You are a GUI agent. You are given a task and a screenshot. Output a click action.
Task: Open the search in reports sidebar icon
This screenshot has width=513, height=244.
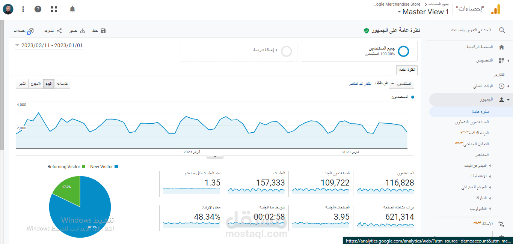pos(502,30)
